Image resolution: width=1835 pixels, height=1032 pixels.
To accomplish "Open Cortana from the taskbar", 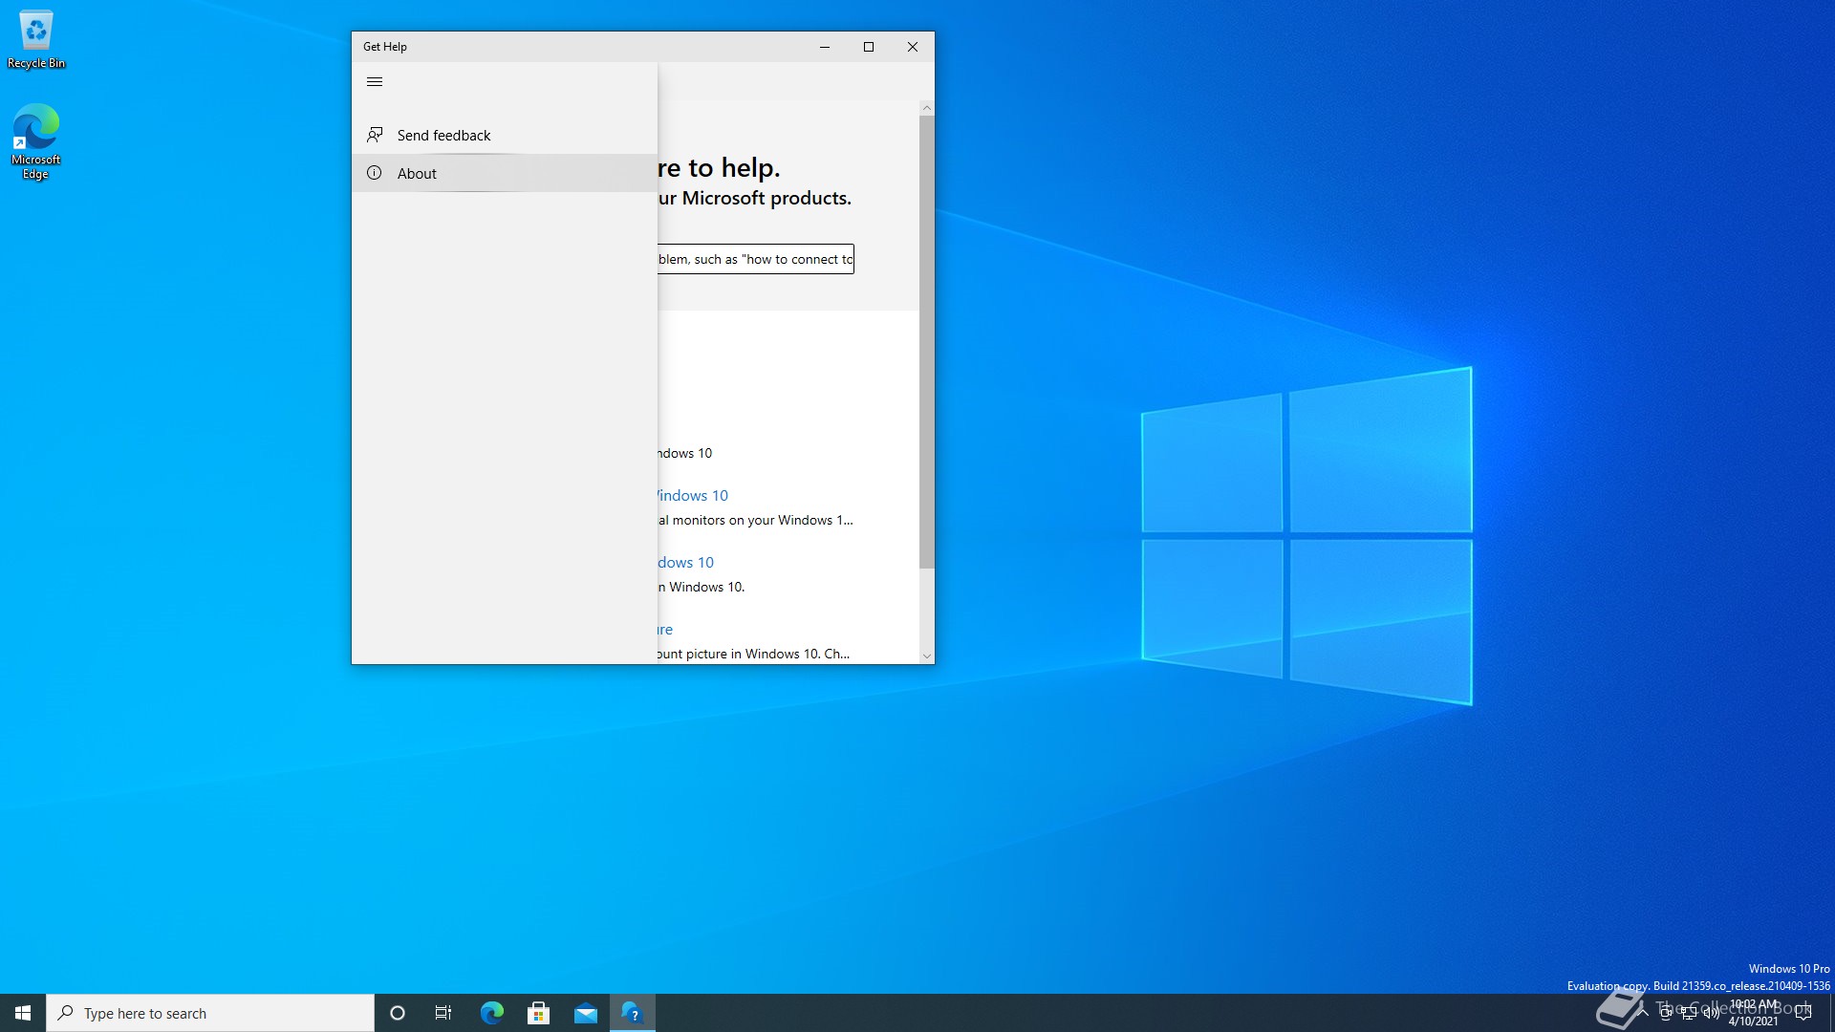I will click(x=398, y=1013).
